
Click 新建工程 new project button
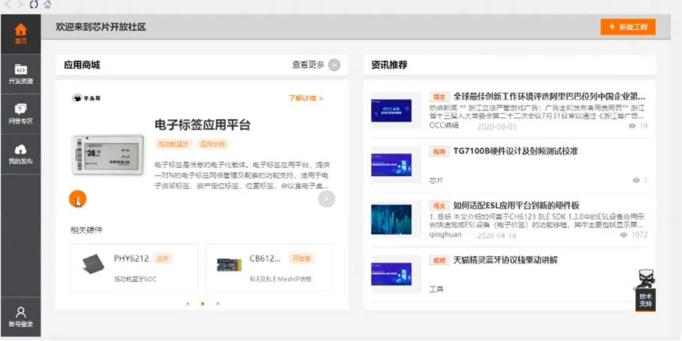coord(628,26)
